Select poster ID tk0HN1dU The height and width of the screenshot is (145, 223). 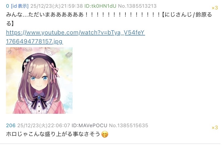pos(100,6)
